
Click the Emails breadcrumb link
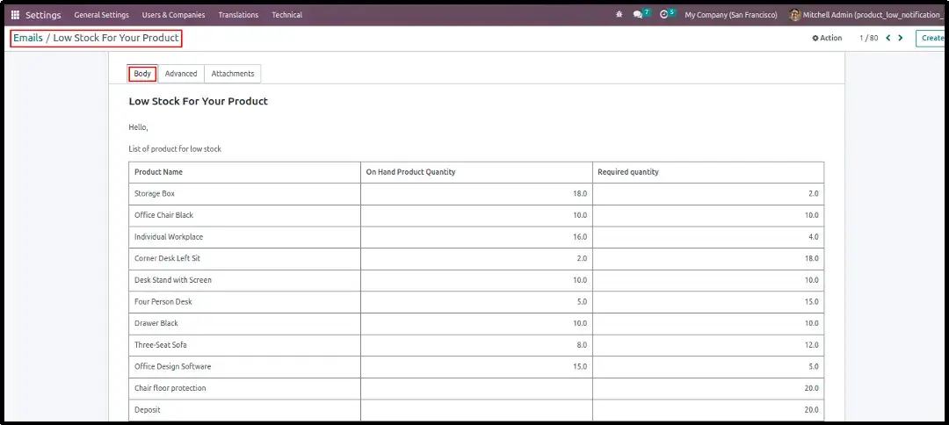coord(28,38)
